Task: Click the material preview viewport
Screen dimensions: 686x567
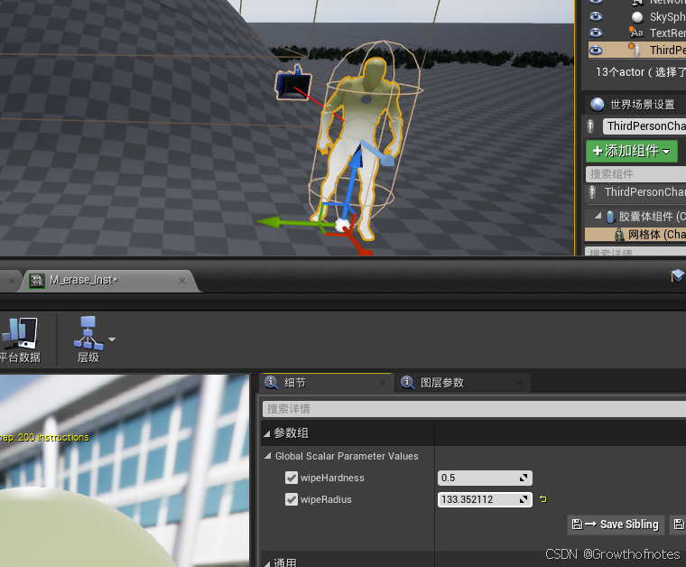Action: click(x=125, y=470)
